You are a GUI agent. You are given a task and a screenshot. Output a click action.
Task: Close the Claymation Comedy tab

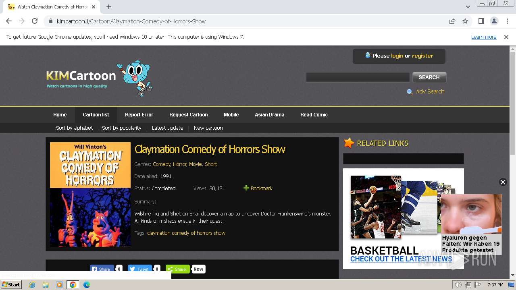pos(94,7)
